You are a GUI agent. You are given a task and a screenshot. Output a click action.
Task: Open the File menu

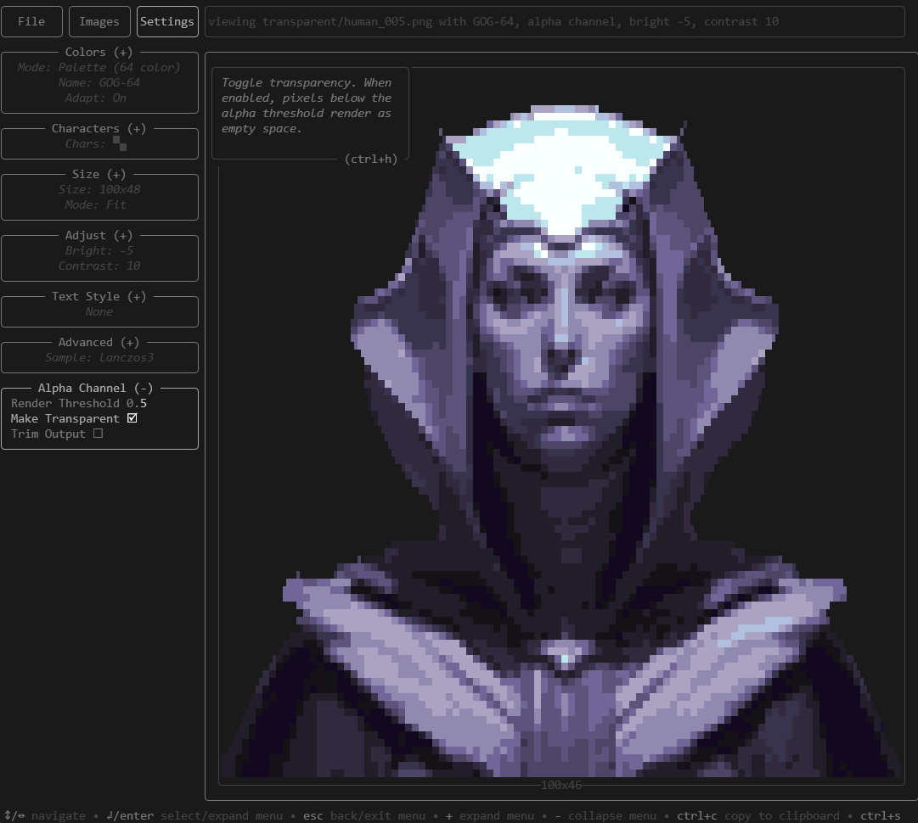tap(31, 22)
